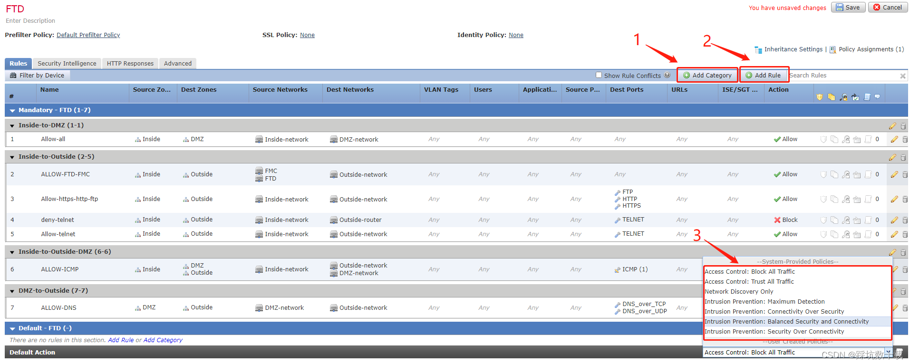
Task: Click the logging scroll header icon
Action: tap(867, 97)
